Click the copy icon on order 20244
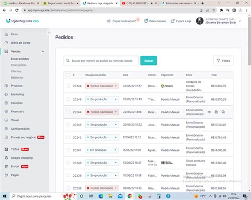Screen dimensions: 251x200 pos(223,112)
